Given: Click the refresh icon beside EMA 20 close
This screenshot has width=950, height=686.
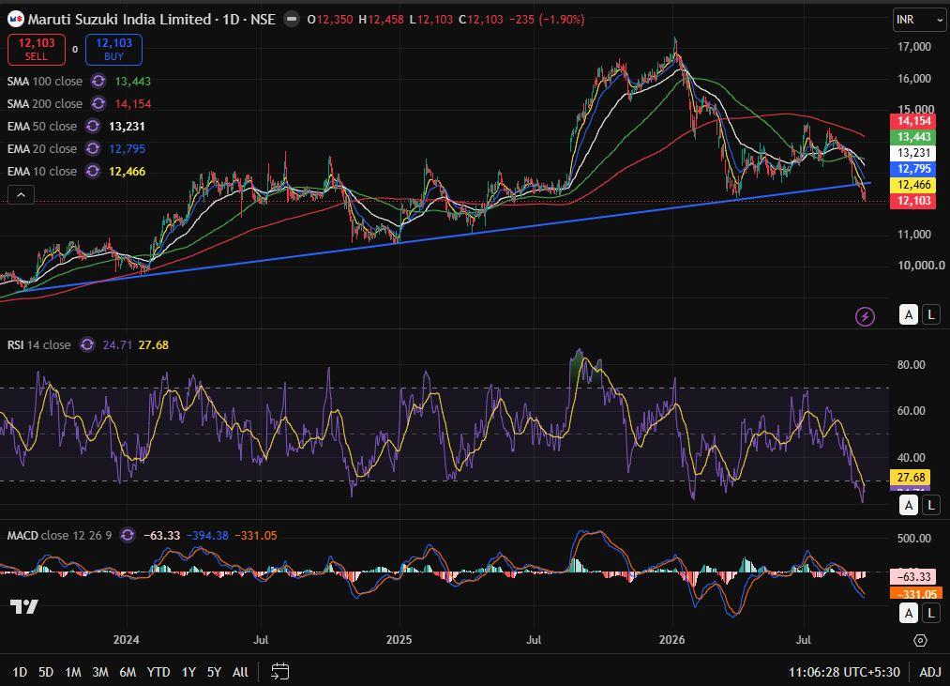Looking at the screenshot, I should click(93, 148).
